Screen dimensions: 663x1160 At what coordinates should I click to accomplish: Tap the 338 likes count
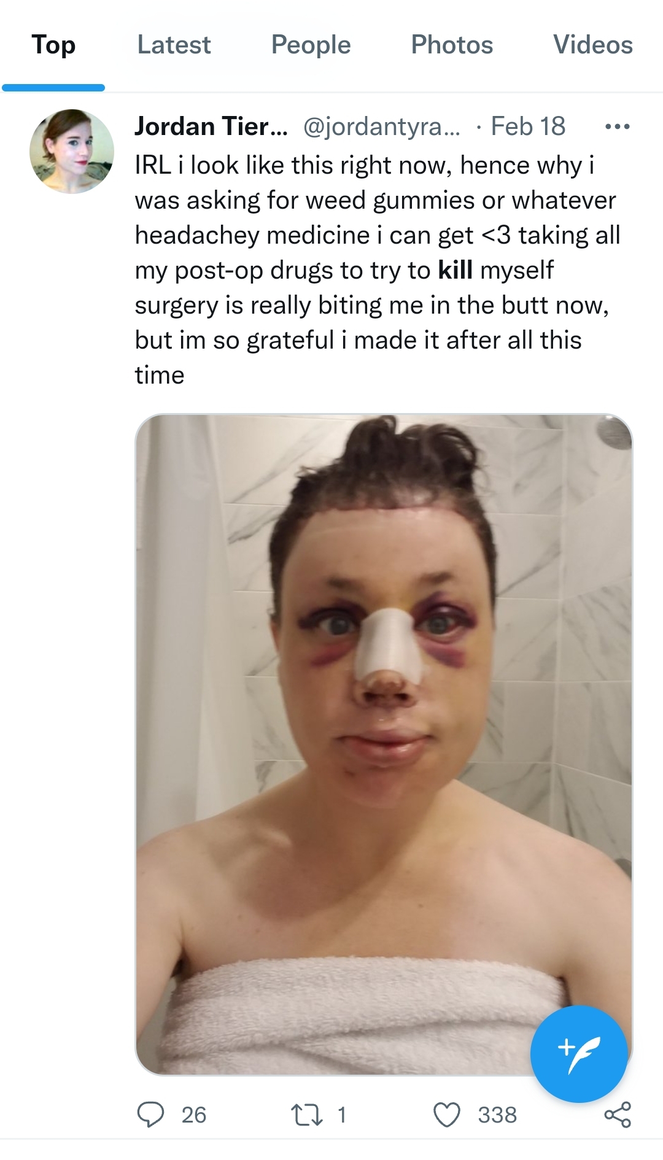(497, 1115)
